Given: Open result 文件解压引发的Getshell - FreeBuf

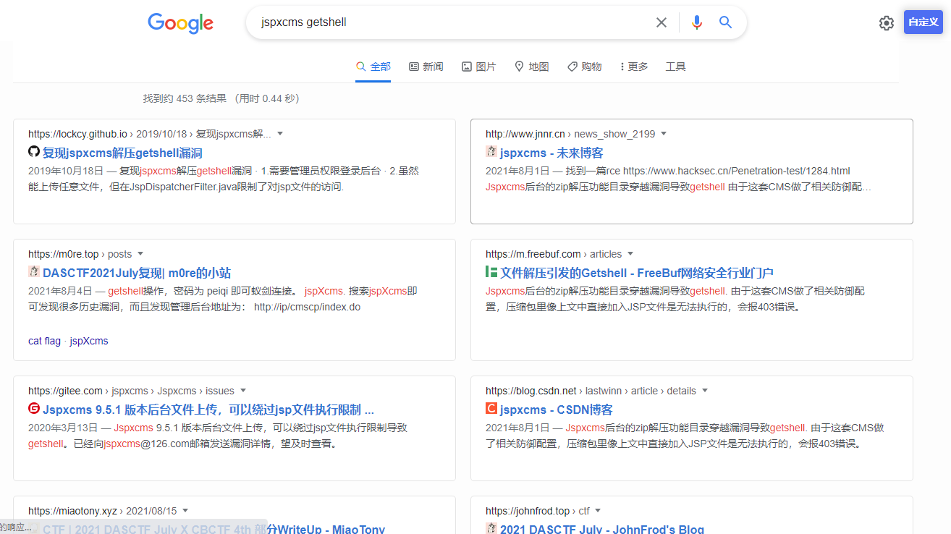Looking at the screenshot, I should [x=637, y=273].
